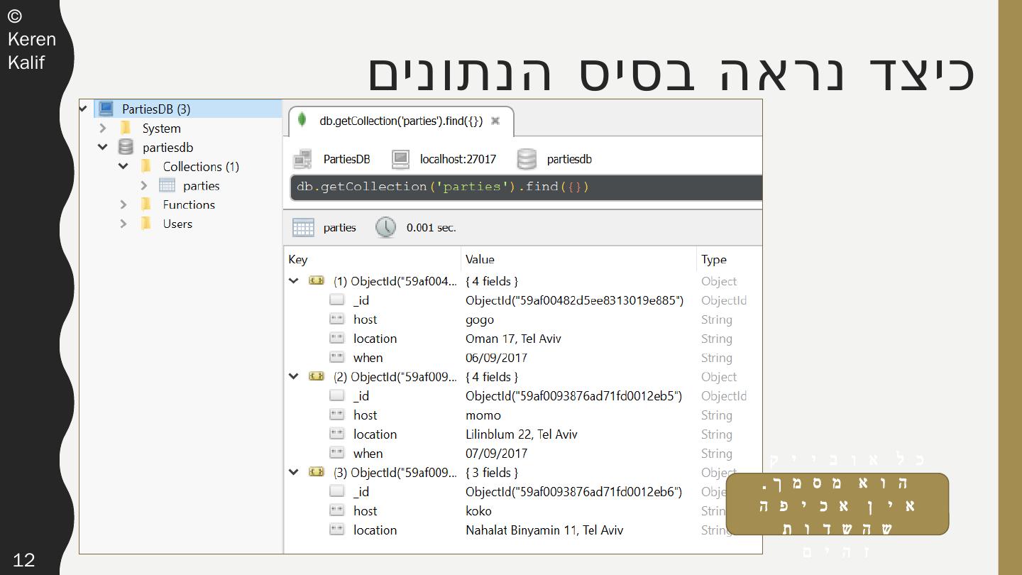Screen dimensions: 1022x575
Task: Click the document icon of record (2)
Action: [317, 377]
